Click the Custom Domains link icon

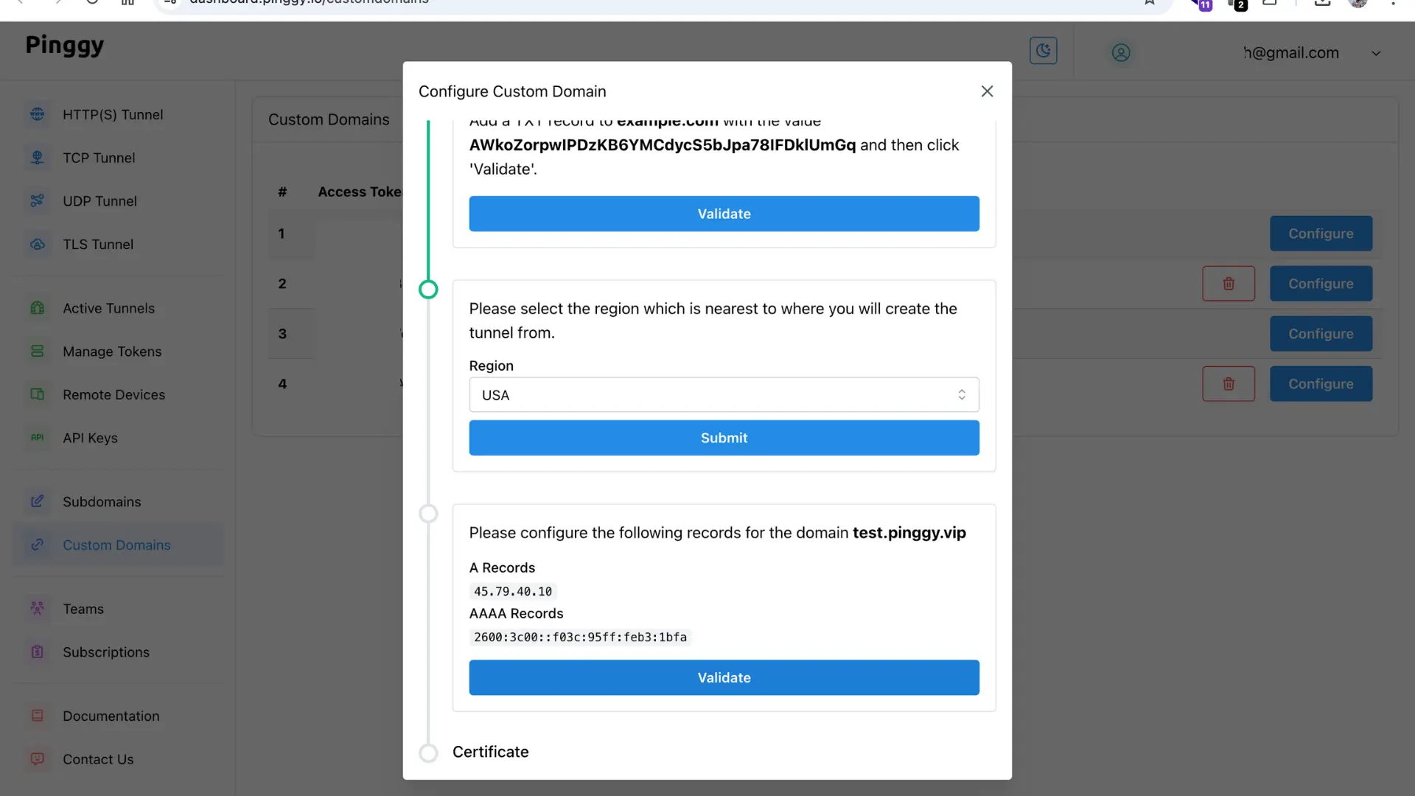(x=38, y=545)
